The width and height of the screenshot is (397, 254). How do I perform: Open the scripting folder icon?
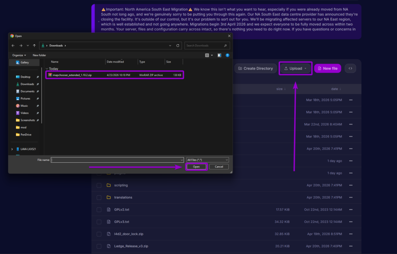(x=109, y=185)
